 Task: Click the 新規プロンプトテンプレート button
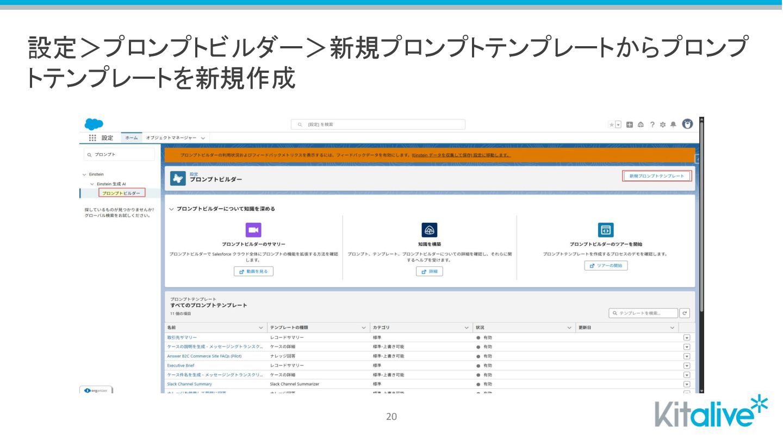point(657,176)
